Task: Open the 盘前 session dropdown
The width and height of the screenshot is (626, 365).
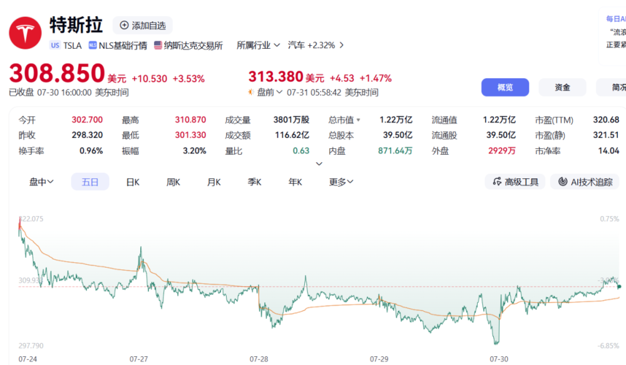Action: 269,92
